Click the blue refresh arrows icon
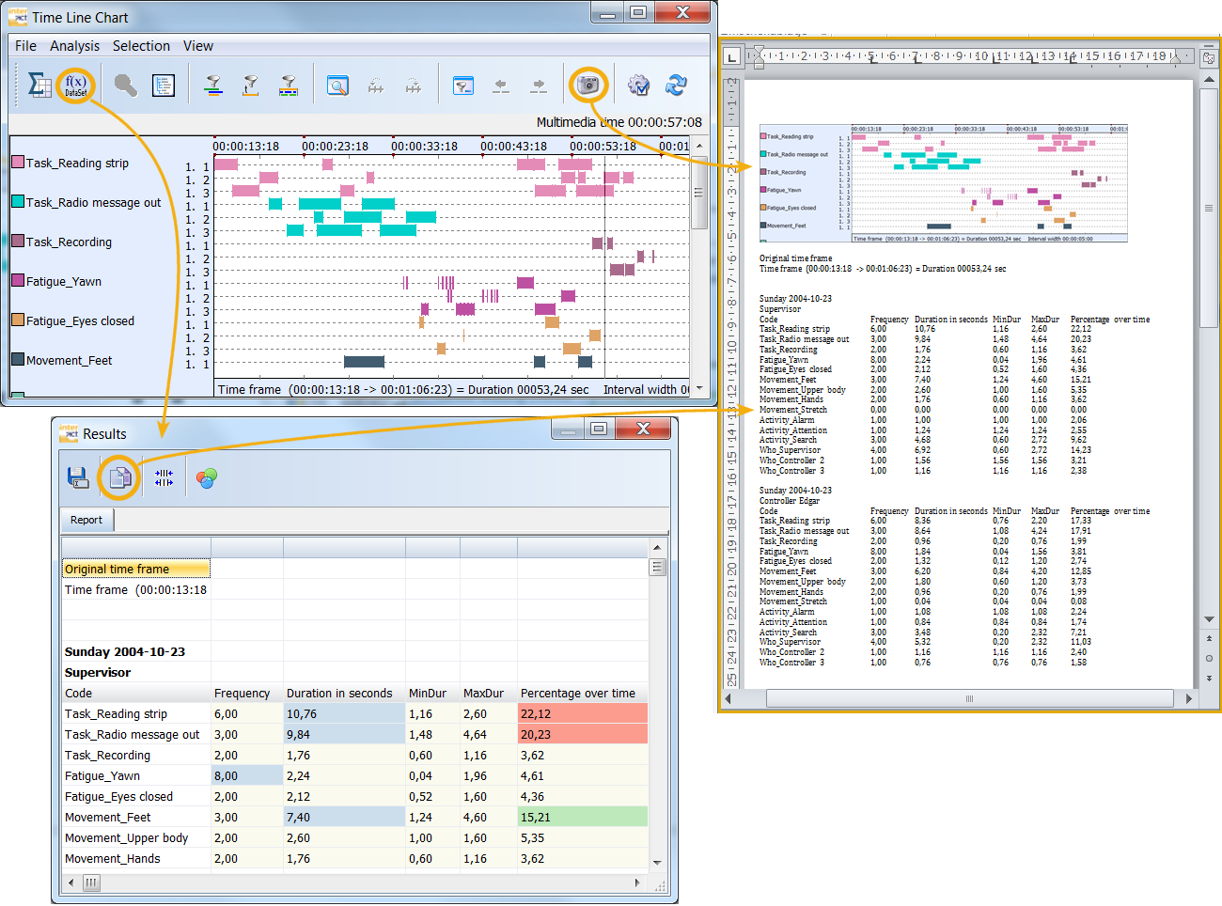This screenshot has height=906, width=1222. pos(675,86)
